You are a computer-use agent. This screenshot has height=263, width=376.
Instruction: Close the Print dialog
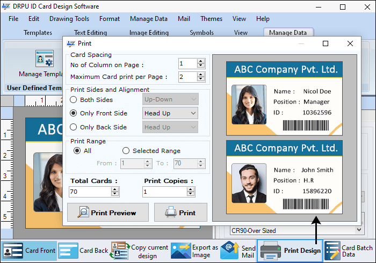click(350, 43)
